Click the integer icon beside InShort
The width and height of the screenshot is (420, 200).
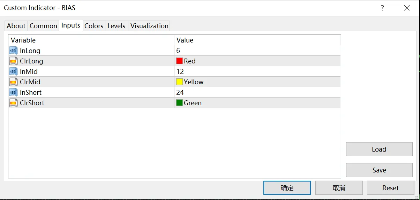(x=13, y=92)
